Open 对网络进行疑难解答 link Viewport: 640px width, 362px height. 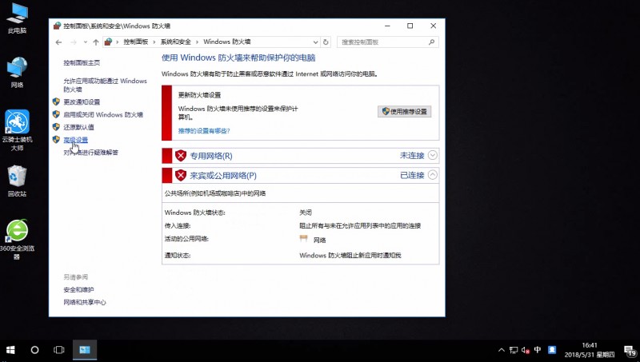click(x=90, y=153)
